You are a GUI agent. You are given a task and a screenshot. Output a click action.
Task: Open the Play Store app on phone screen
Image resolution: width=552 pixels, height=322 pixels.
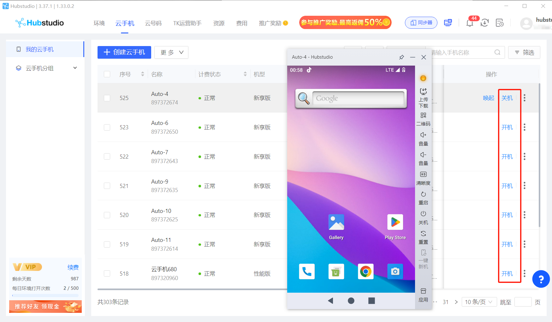395,223
